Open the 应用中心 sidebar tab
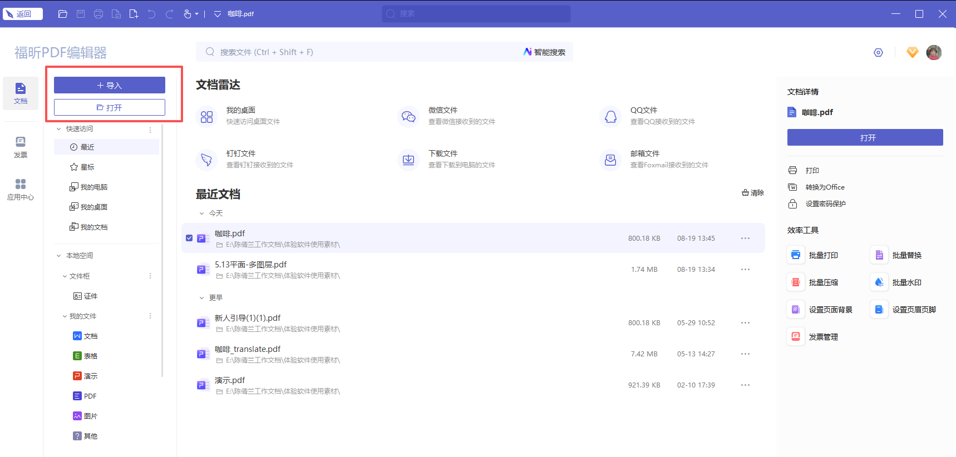The height and width of the screenshot is (457, 956). pyautogui.click(x=21, y=190)
